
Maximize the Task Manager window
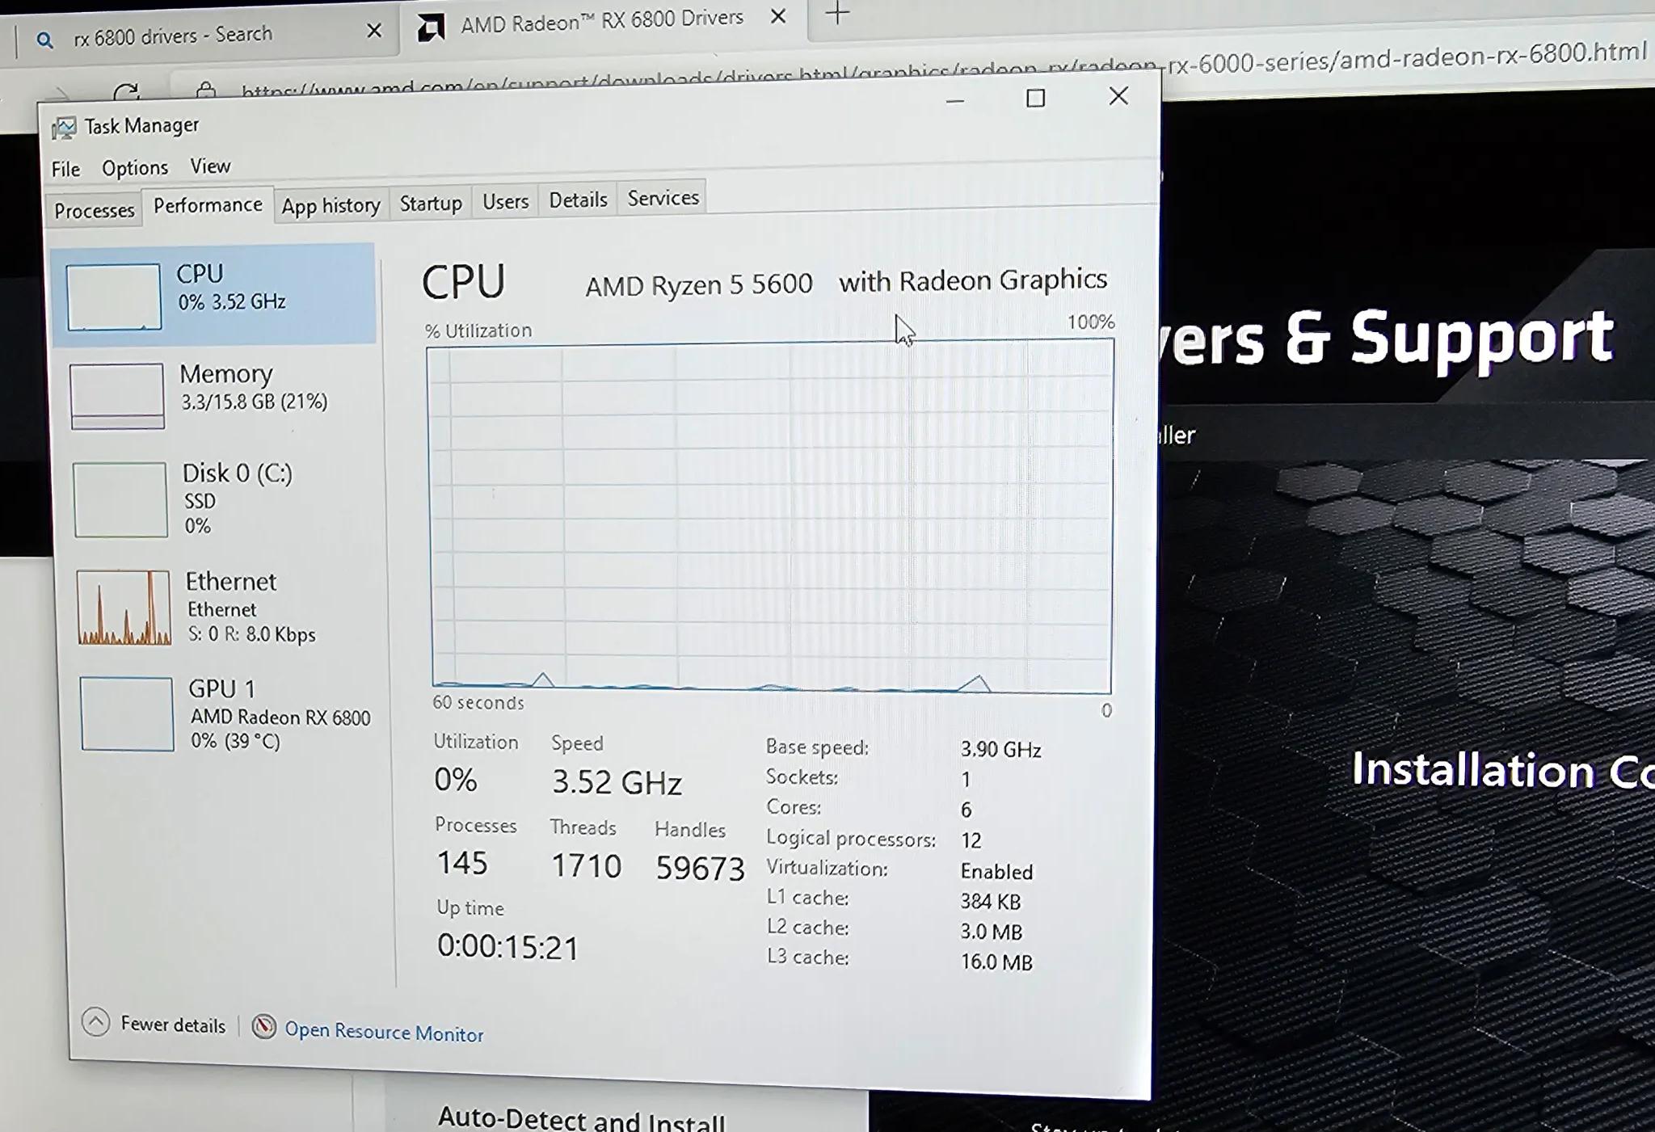click(1035, 99)
